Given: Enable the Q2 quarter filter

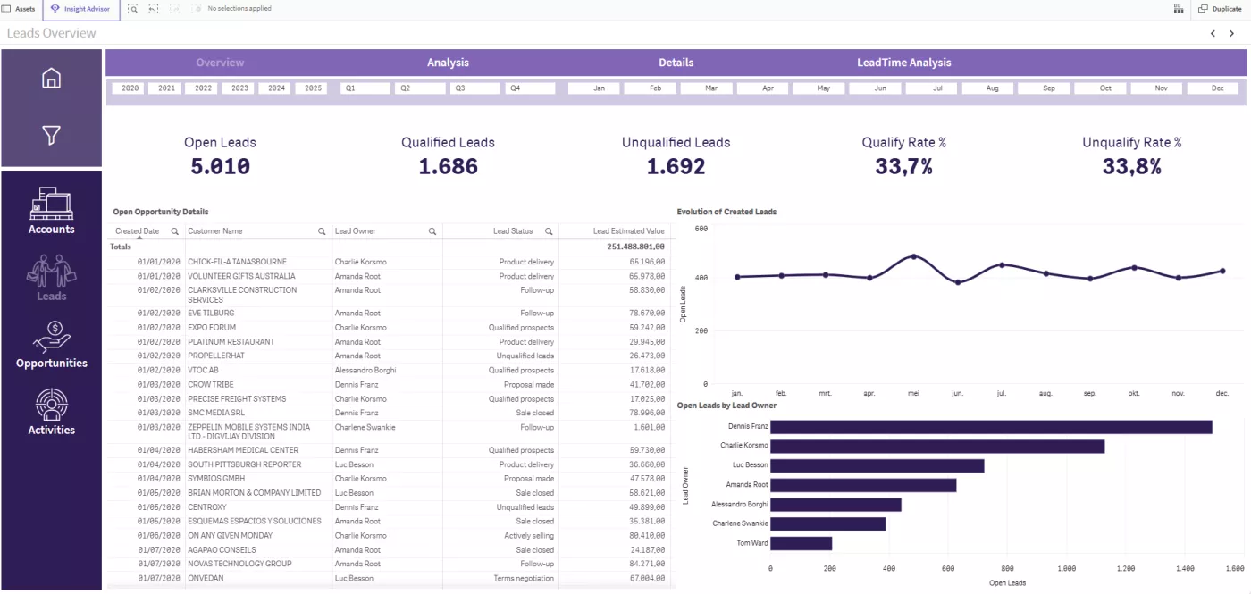Looking at the screenshot, I should [x=420, y=88].
